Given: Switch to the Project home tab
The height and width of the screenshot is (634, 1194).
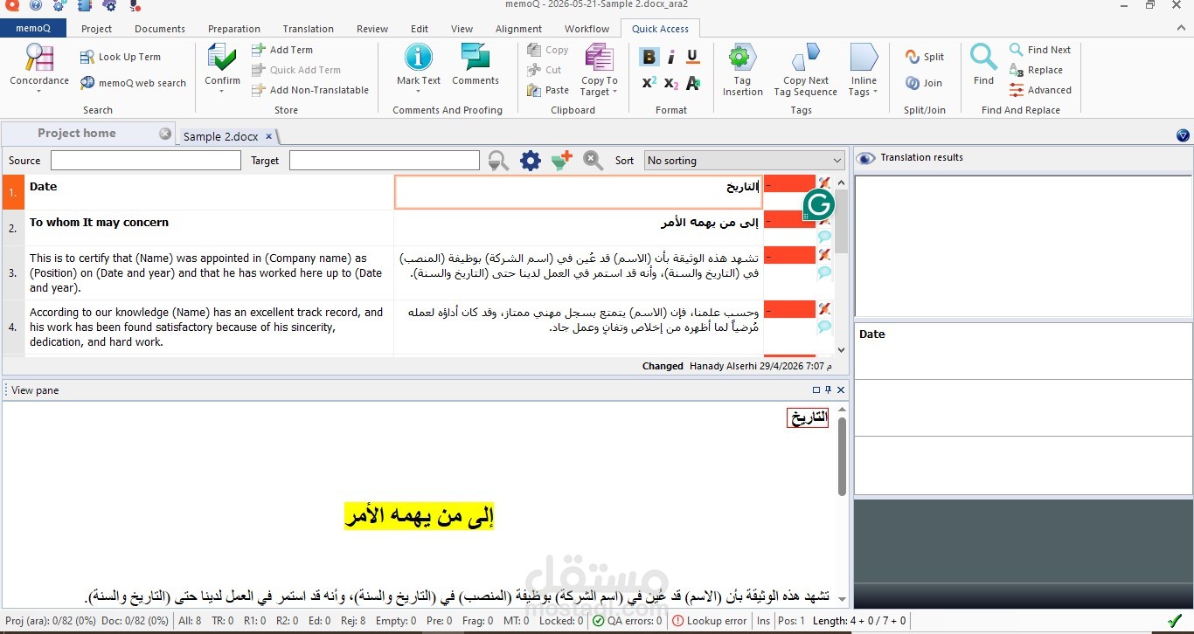Looking at the screenshot, I should coord(77,133).
